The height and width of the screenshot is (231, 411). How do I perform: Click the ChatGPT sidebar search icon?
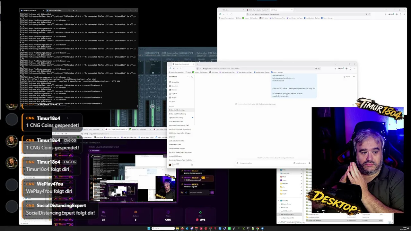click(188, 77)
